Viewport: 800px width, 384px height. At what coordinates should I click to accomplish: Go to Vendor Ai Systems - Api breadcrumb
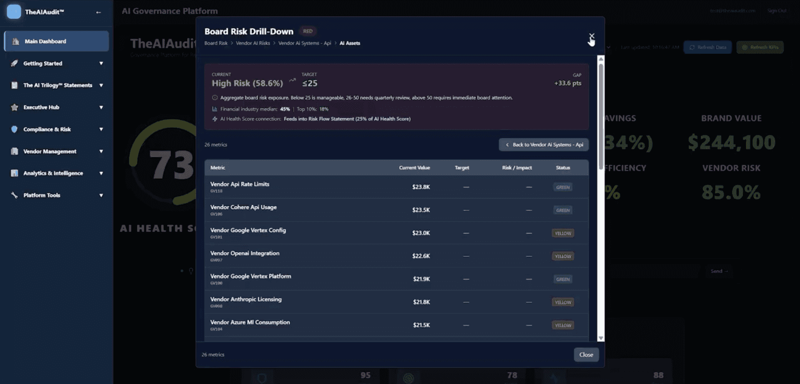[304, 43]
